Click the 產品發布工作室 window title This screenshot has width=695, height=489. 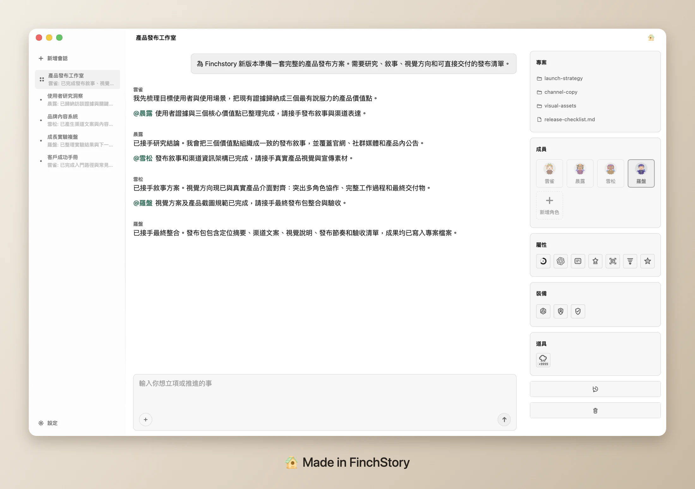(x=156, y=38)
